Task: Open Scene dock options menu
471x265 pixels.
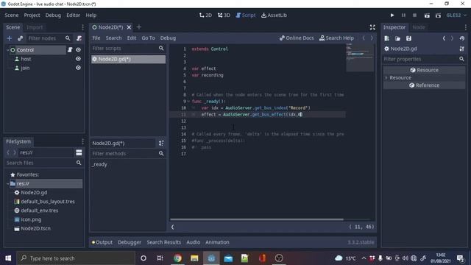Action: (x=82, y=27)
